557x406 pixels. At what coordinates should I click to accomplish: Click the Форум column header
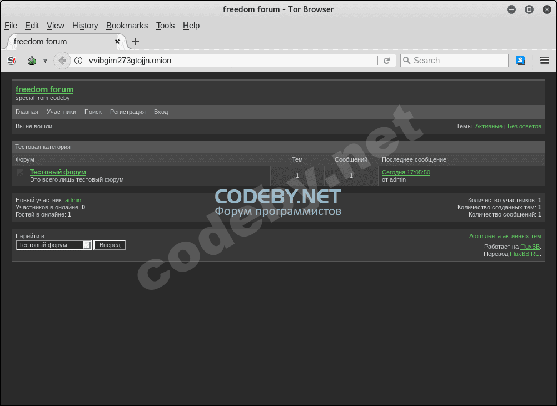pyautogui.click(x=25, y=160)
